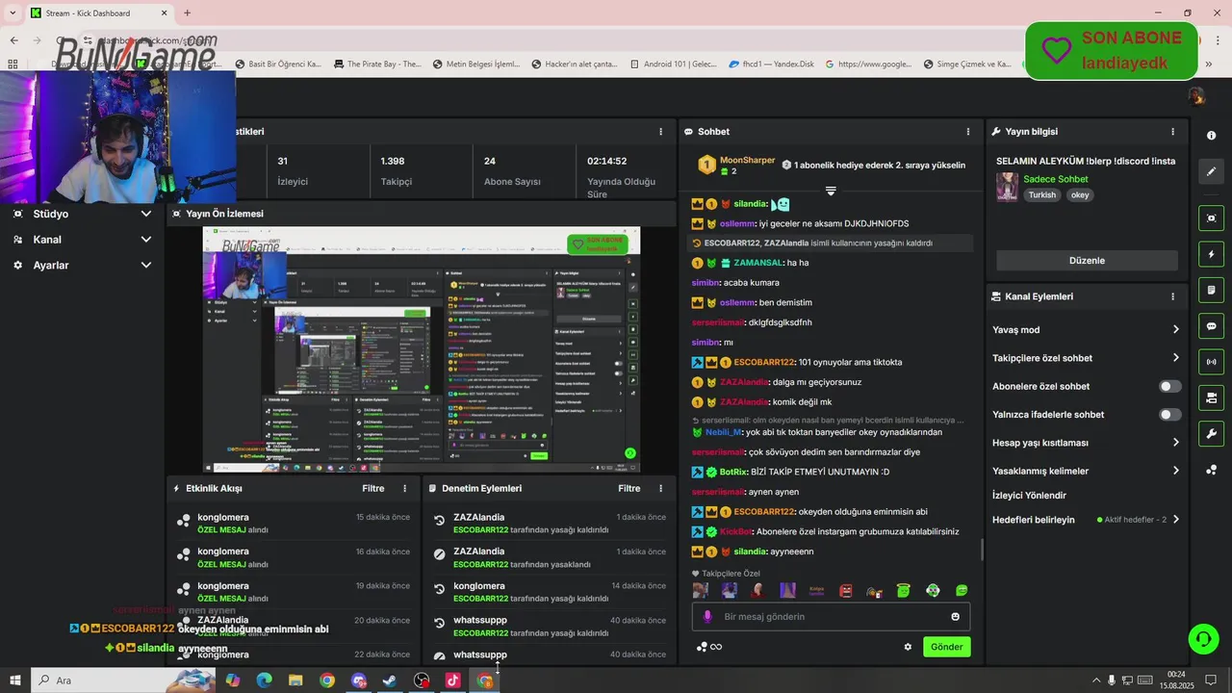Toggle the document panel icon in right sidebar
This screenshot has width=1232, height=693.
pyautogui.click(x=1211, y=290)
